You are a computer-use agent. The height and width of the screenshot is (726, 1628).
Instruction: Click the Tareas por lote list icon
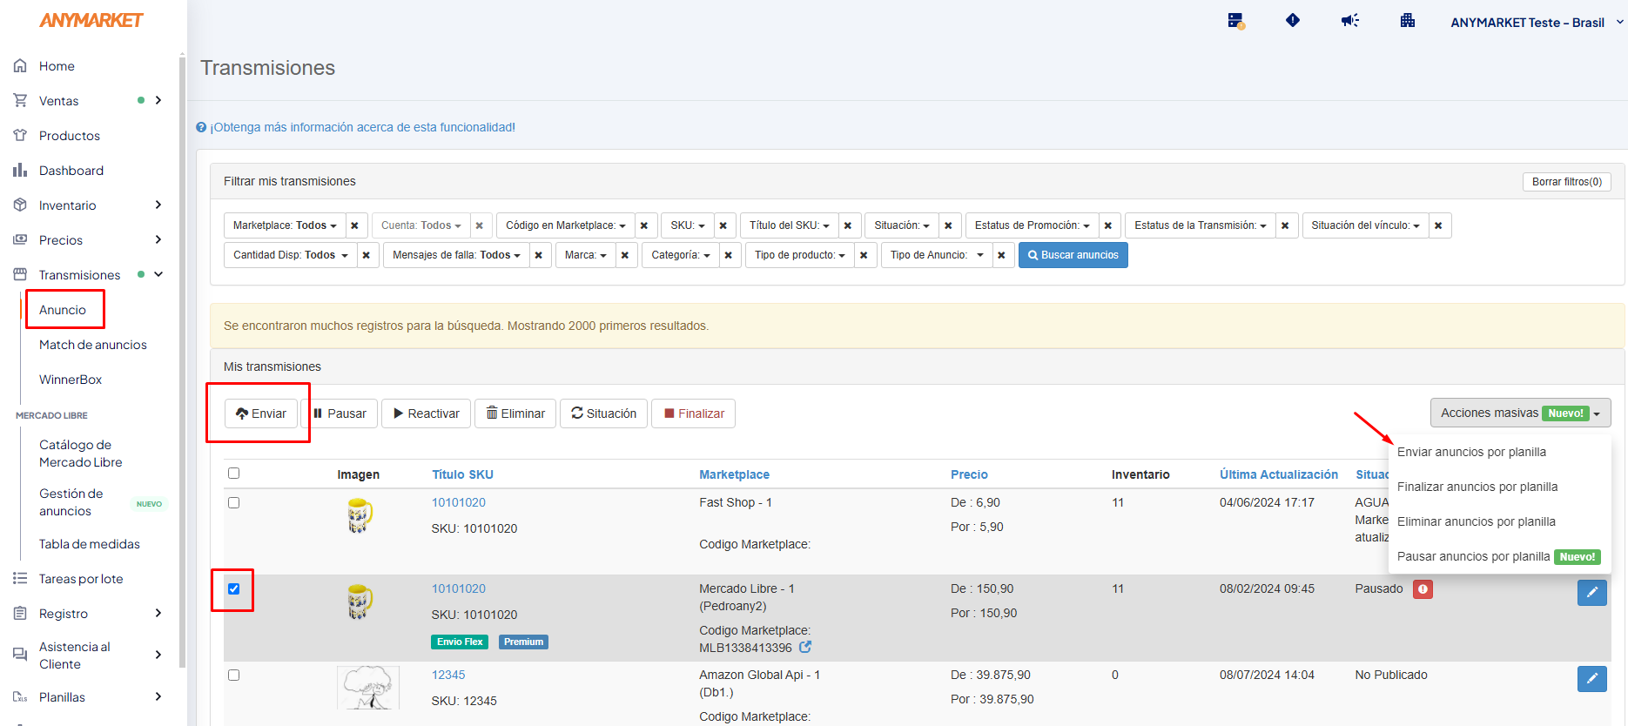tap(20, 579)
